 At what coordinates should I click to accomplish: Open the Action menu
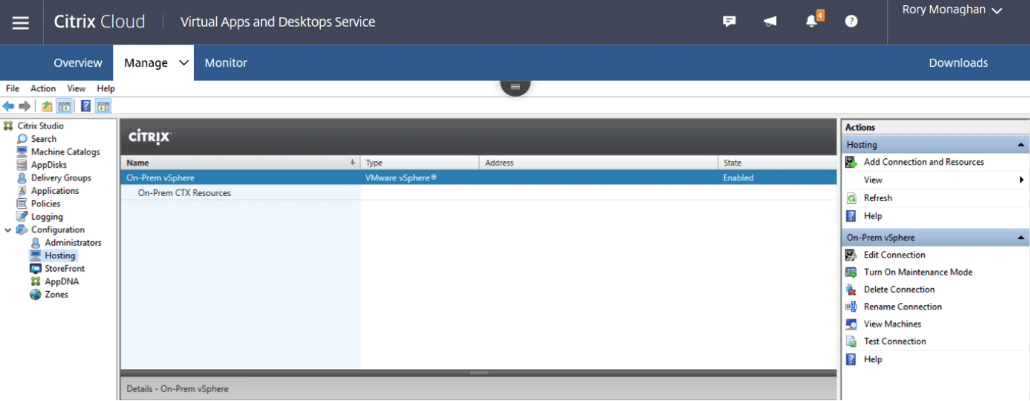pyautogui.click(x=43, y=89)
